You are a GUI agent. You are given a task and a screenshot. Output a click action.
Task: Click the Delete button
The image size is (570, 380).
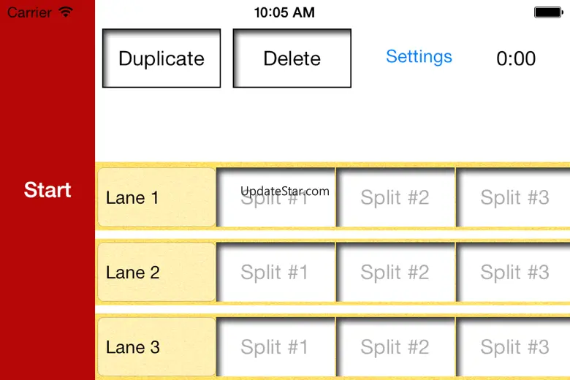pyautogui.click(x=292, y=58)
